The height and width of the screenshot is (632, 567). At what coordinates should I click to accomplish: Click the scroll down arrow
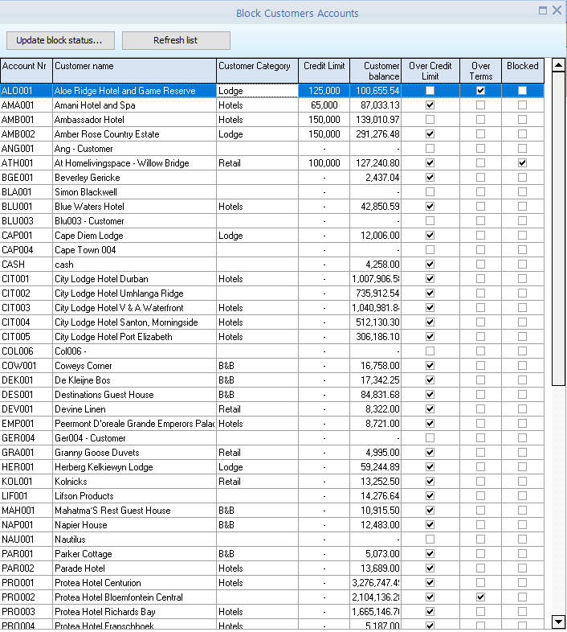[x=559, y=621]
